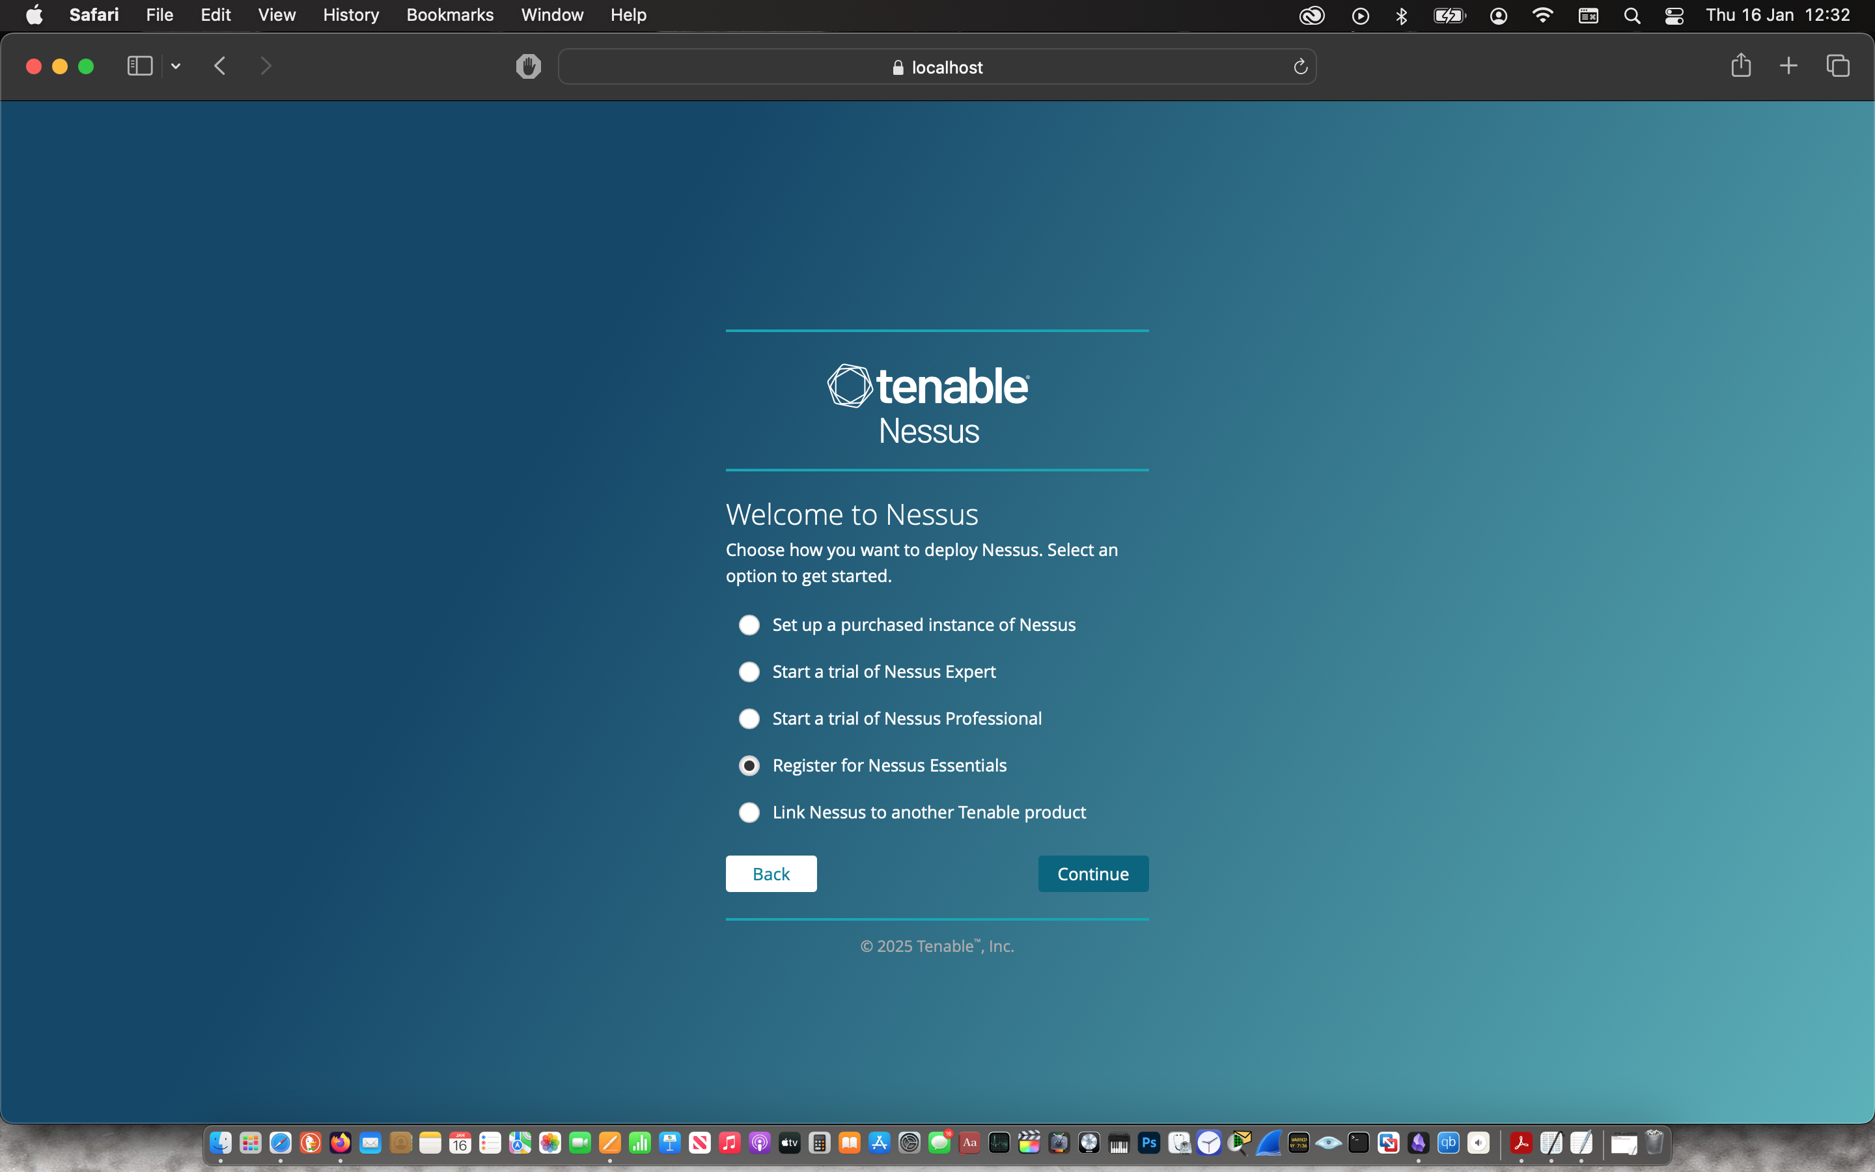Choose Start a trial of Nessus Professional

(x=749, y=719)
